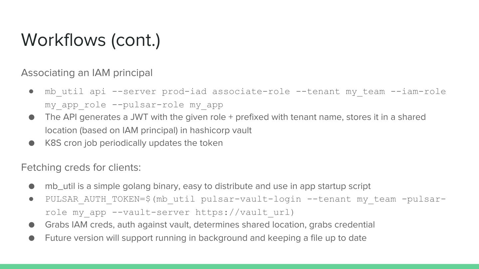Click the bullet dot before "mb_util is a simple"
Screen dimensions: 479x269
(x=32, y=186)
